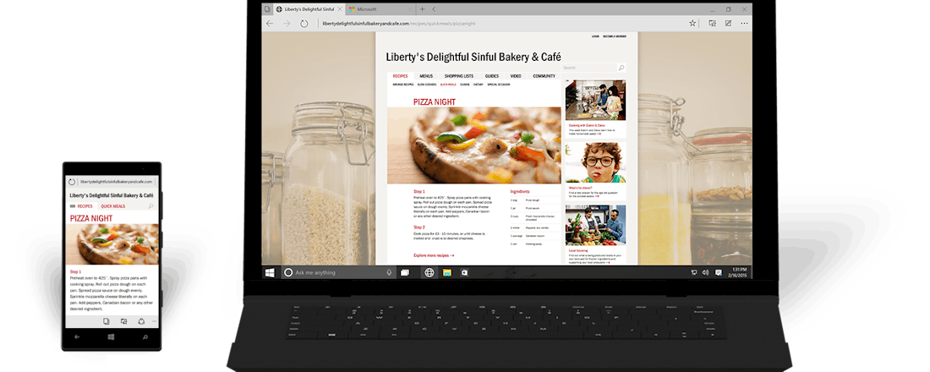Open the boy with glasses sidebar thumbnail
Viewport: 930px width, 372px height.
[595, 162]
